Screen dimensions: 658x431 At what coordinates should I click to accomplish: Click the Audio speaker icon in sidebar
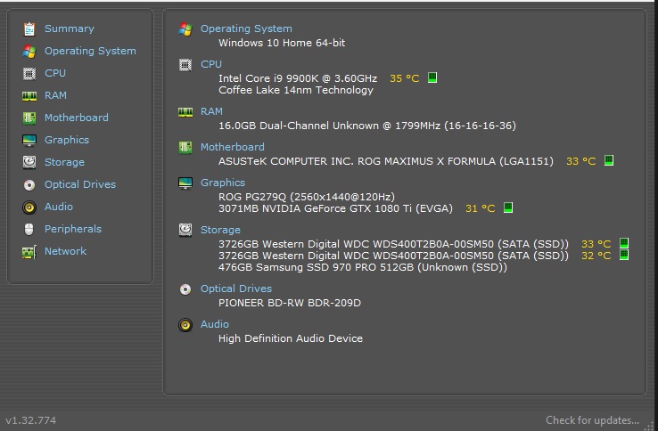(29, 207)
